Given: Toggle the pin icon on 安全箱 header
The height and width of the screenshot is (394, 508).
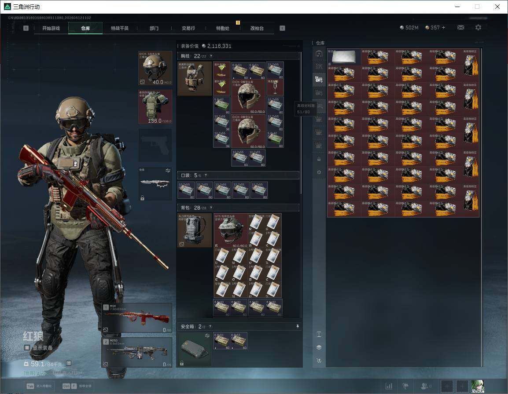Looking at the screenshot, I should pos(298,326).
